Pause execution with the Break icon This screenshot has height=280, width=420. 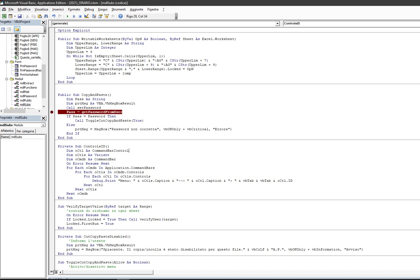[x=74, y=16]
